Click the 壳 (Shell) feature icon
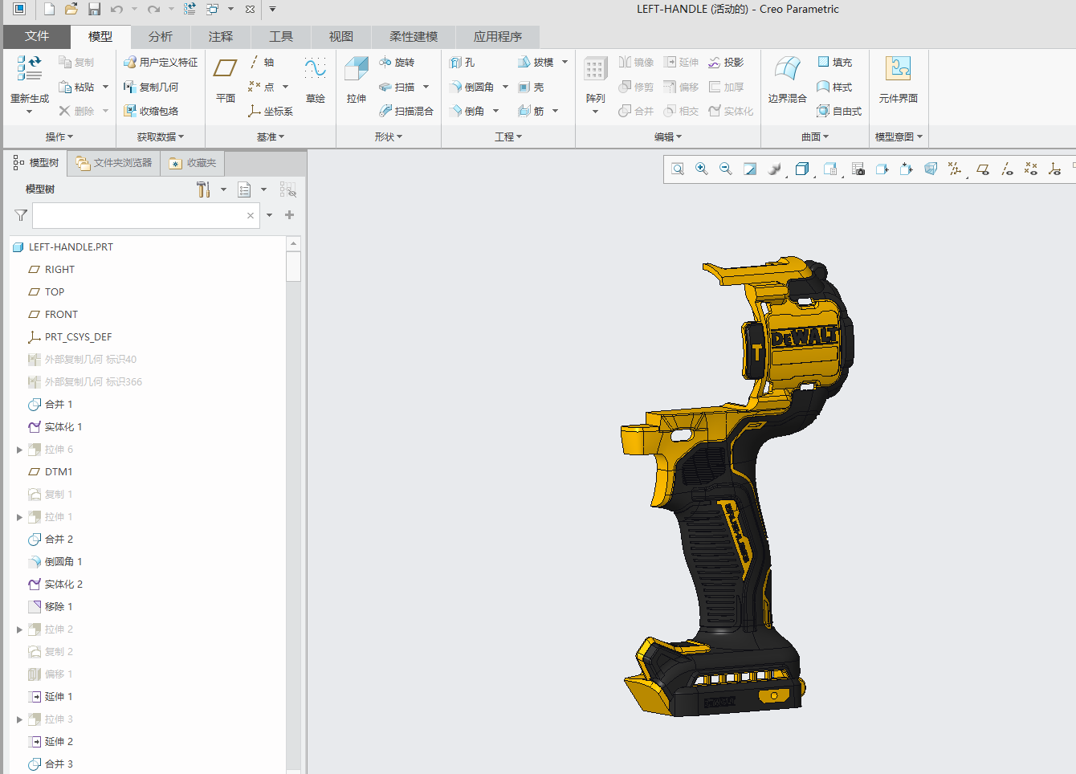1076x774 pixels. click(x=527, y=86)
